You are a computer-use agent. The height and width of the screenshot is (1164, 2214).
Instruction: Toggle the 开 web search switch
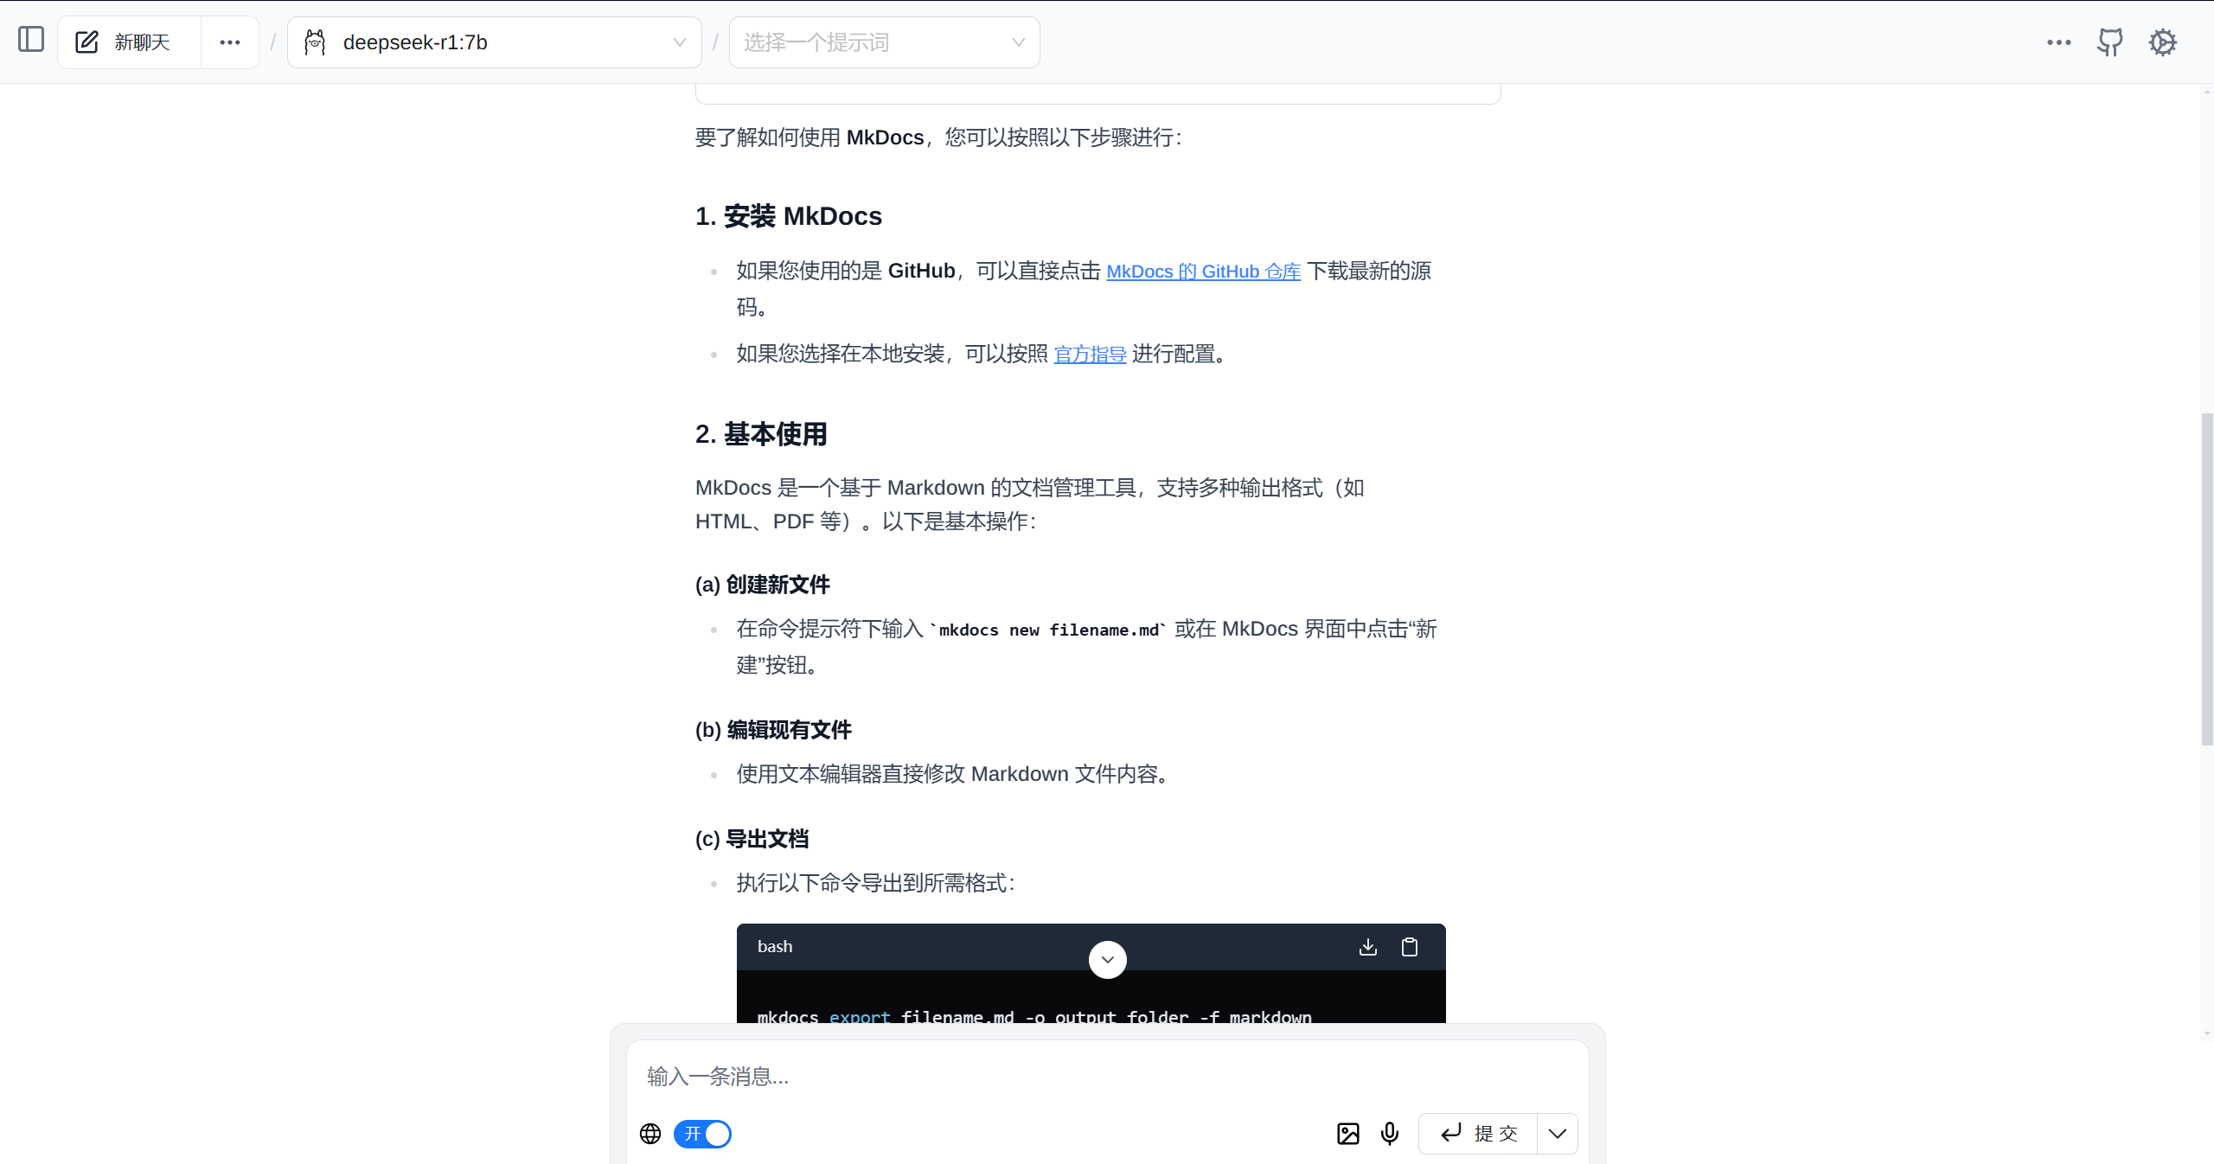pos(702,1134)
